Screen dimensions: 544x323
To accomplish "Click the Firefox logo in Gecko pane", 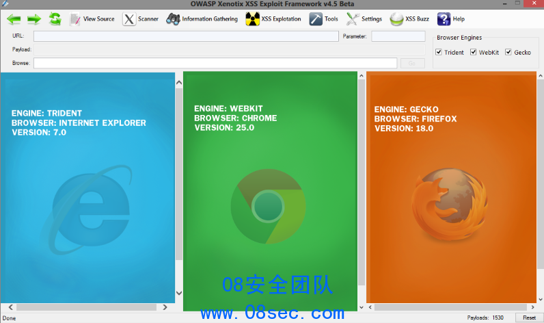I will (x=450, y=205).
